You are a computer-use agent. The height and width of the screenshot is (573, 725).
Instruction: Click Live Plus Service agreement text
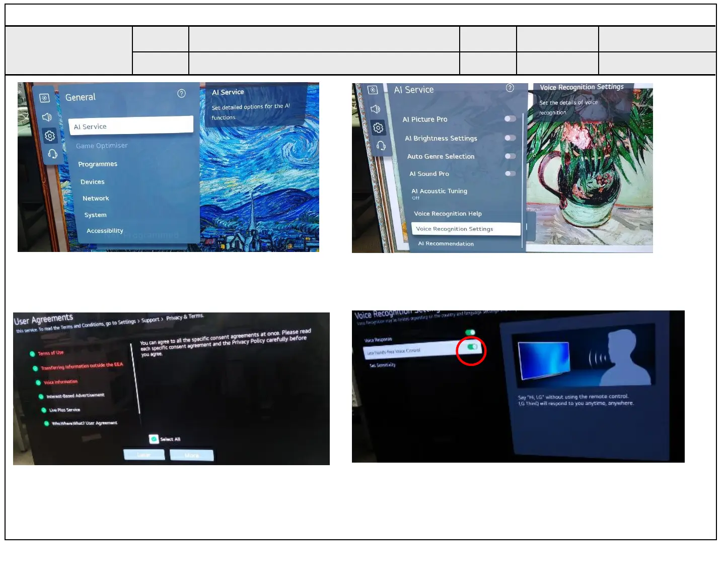(64, 410)
